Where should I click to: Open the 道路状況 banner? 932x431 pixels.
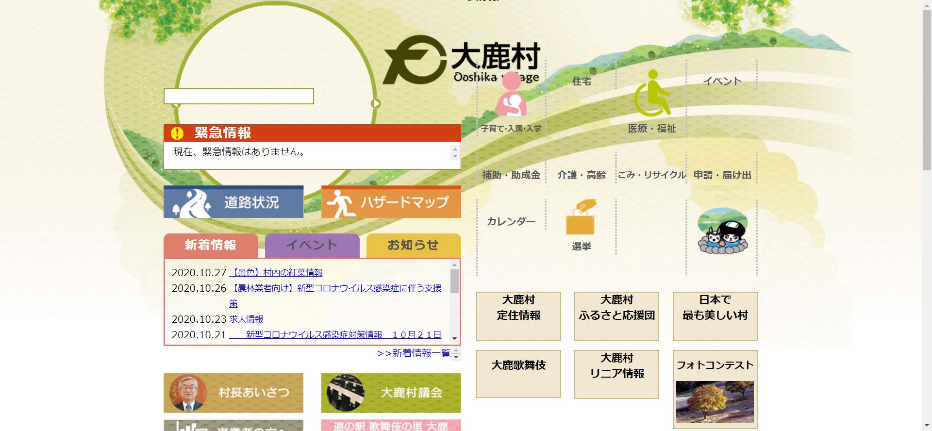tap(233, 201)
